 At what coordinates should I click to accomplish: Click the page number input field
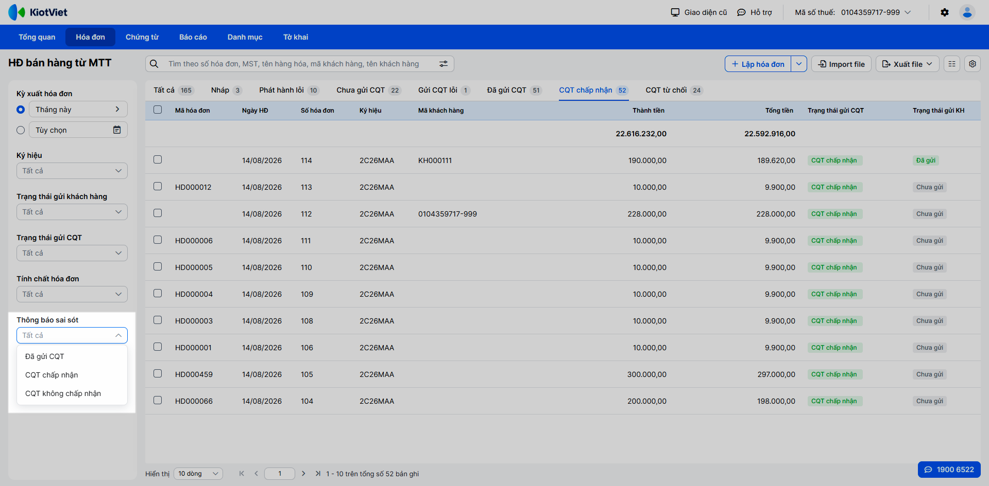point(280,473)
